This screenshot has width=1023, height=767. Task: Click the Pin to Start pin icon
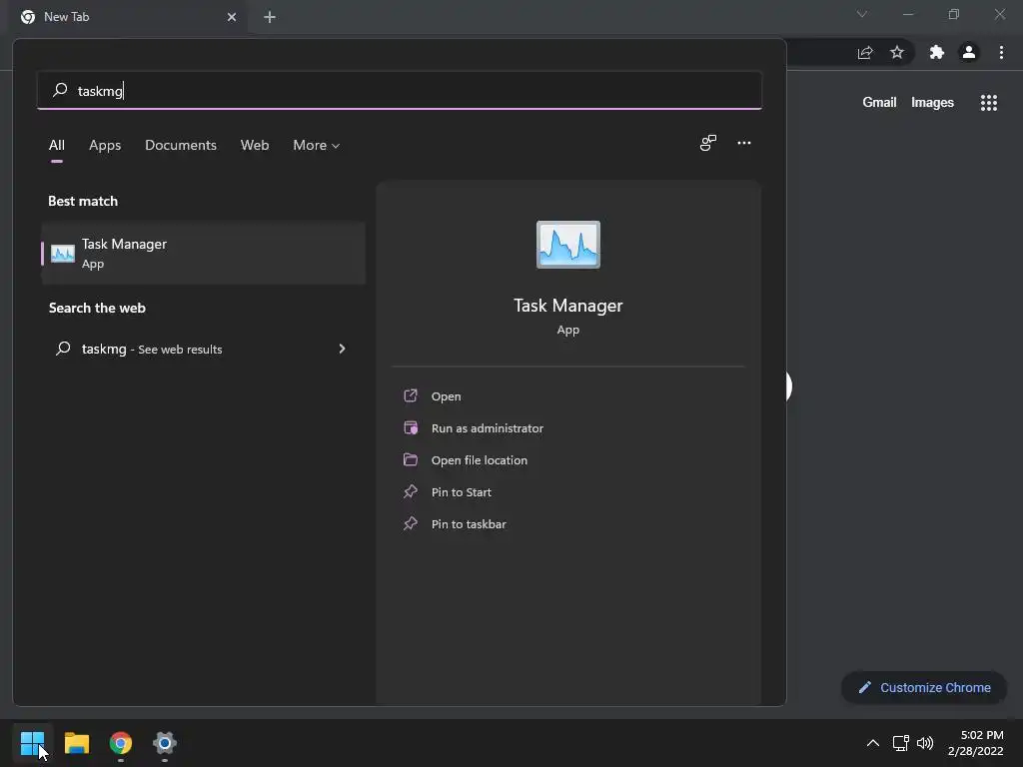click(x=411, y=491)
